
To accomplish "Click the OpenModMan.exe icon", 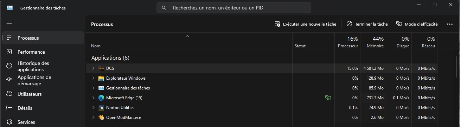I will pyautogui.click(x=101, y=118).
